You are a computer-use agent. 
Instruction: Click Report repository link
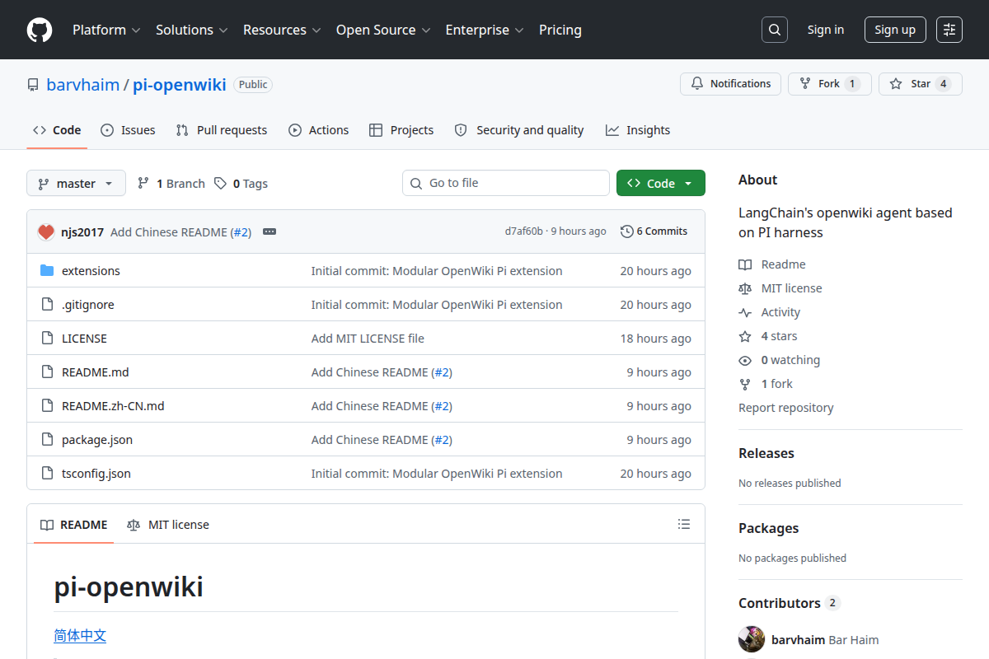(785, 408)
